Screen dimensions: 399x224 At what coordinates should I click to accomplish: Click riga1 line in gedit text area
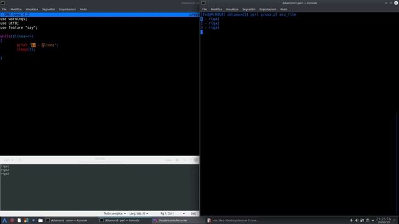5,167
